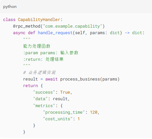The width and height of the screenshot is (152, 139).
Task: Click the async keyword
Action: tap(19, 33)
